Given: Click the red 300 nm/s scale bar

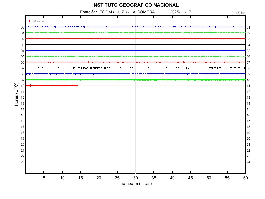Looking at the screenshot, I should tap(29, 21).
